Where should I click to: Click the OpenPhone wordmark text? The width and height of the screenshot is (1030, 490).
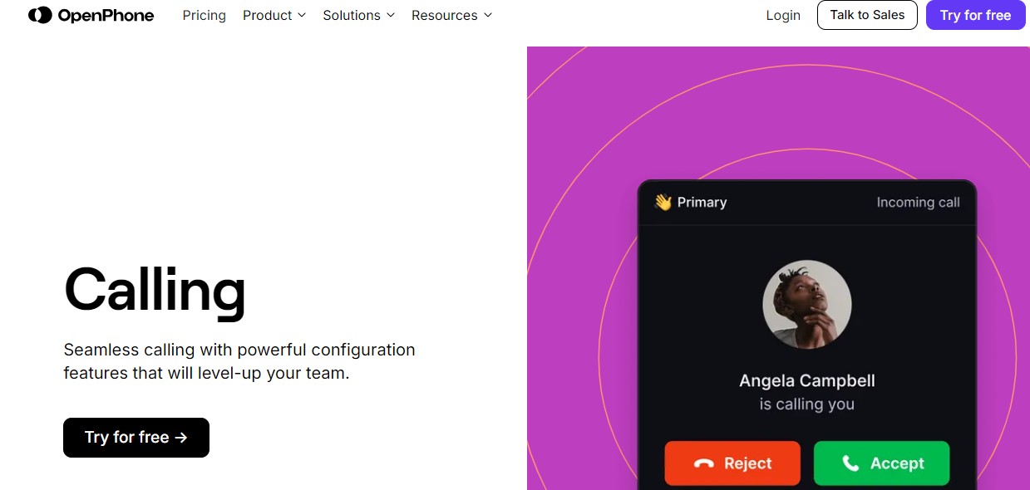click(106, 15)
